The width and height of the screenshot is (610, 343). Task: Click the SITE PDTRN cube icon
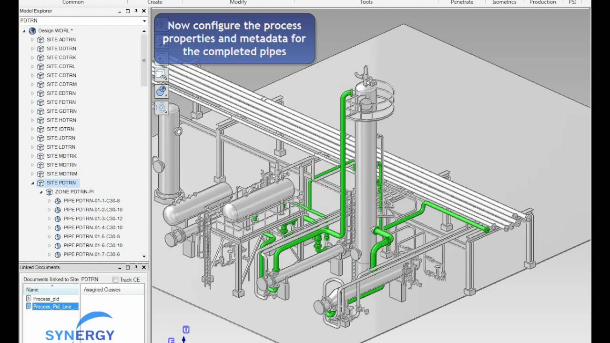41,183
